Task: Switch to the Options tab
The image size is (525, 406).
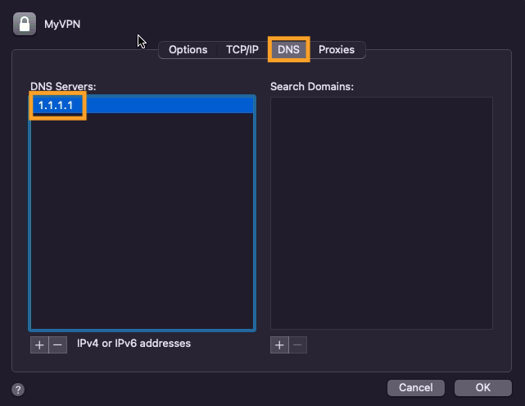Action: coord(188,49)
